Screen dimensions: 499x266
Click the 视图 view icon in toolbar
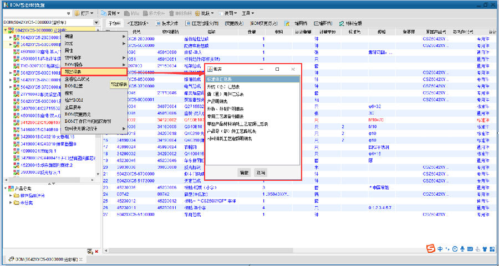coord(221,13)
